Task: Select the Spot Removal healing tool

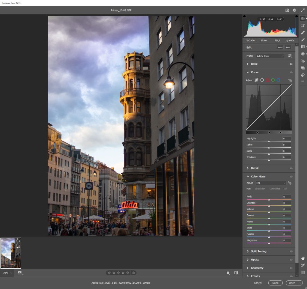Action: pyautogui.click(x=303, y=32)
